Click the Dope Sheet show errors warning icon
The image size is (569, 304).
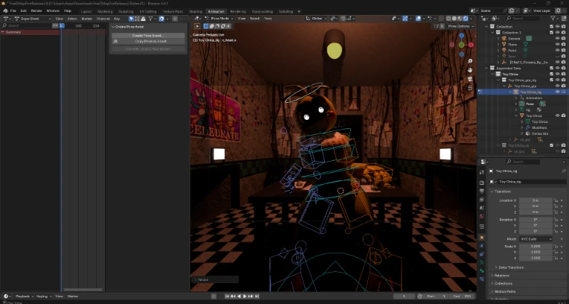click(144, 19)
